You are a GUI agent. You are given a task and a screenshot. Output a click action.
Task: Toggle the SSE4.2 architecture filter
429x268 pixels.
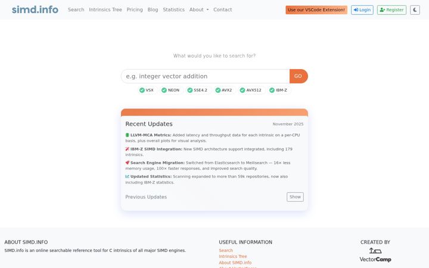tap(197, 90)
